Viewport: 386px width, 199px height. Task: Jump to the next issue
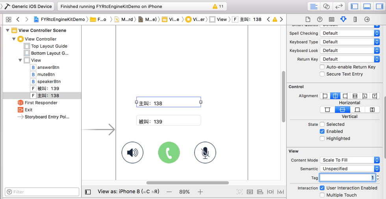(281, 19)
